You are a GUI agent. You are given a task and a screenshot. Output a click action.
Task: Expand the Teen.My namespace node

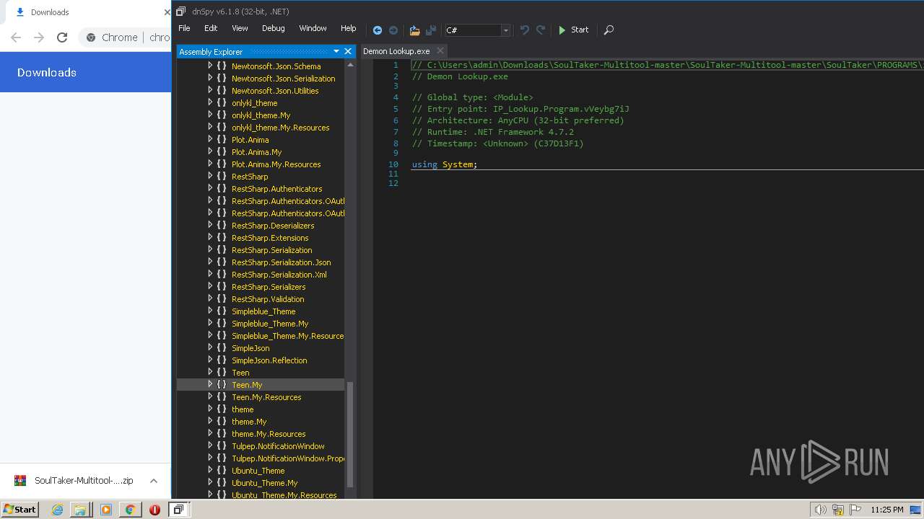coord(210,385)
